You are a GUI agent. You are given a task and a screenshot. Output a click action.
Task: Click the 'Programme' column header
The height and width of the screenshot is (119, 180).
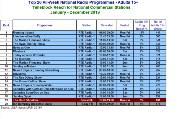[x=45, y=25]
